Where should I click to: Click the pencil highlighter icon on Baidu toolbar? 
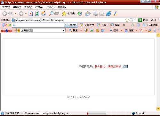[150, 31]
